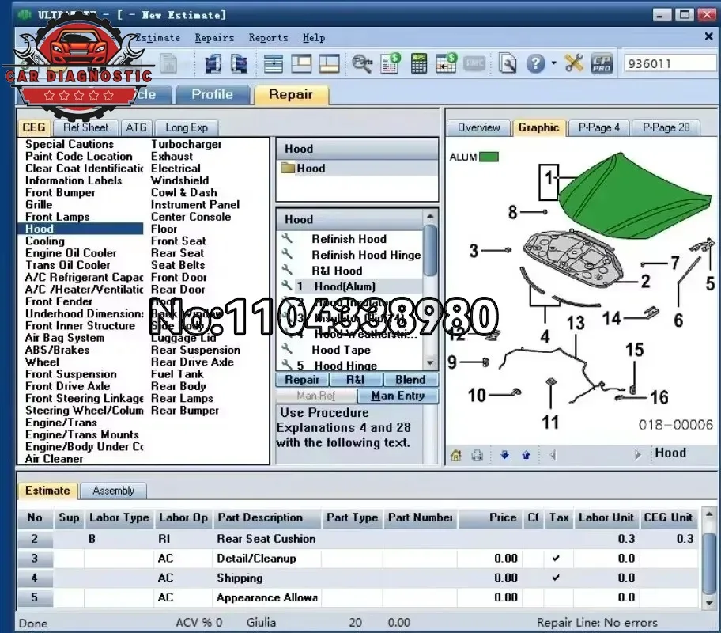Click the Parts search magnifier toolbar icon

pos(362,63)
